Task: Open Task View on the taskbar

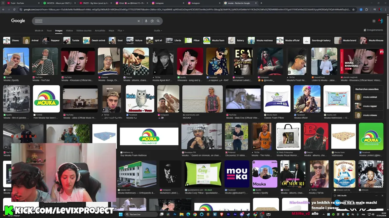Action: coord(161,214)
